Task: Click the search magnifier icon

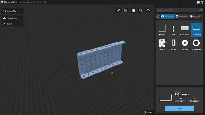Action: (201, 10)
